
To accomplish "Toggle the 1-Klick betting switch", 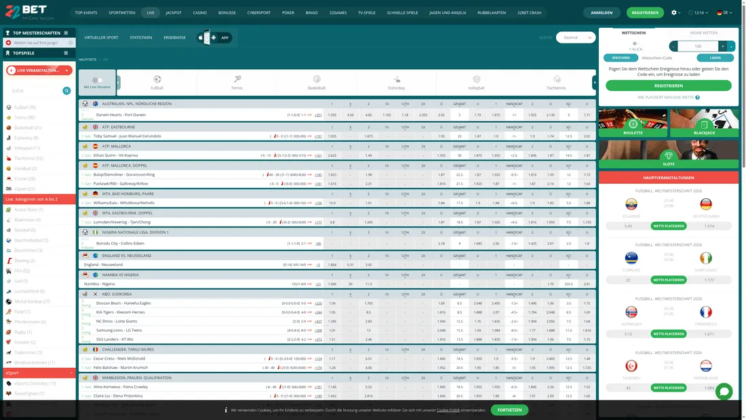I will pyautogui.click(x=635, y=43).
